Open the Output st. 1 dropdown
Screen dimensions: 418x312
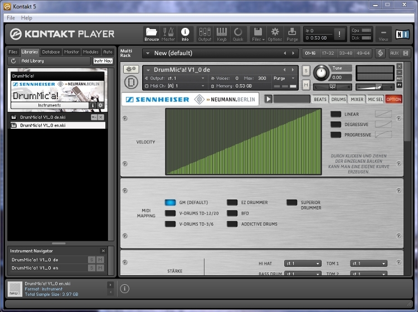tap(203, 78)
